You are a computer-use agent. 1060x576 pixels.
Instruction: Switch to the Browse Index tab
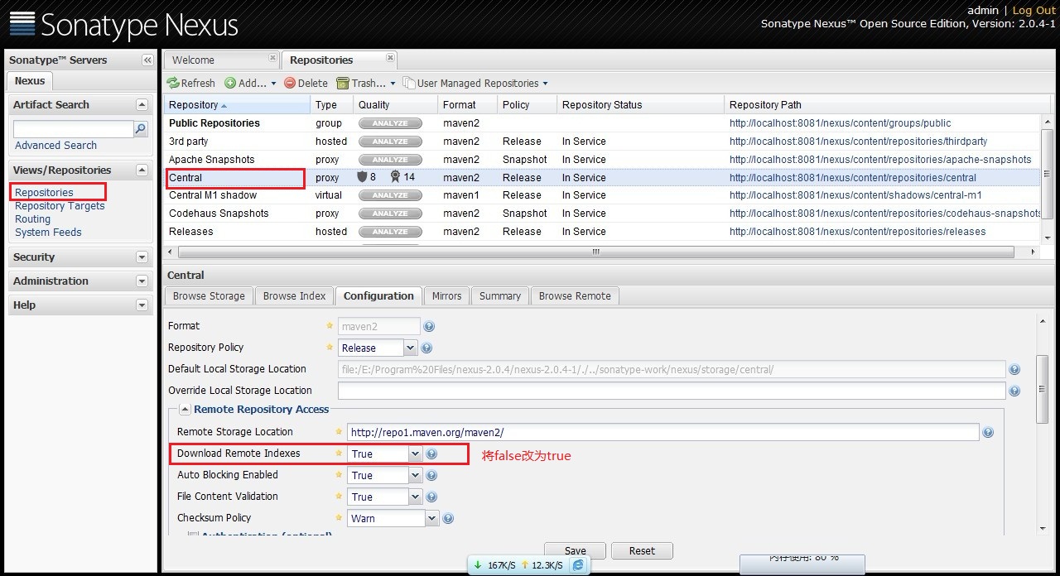pyautogui.click(x=294, y=296)
